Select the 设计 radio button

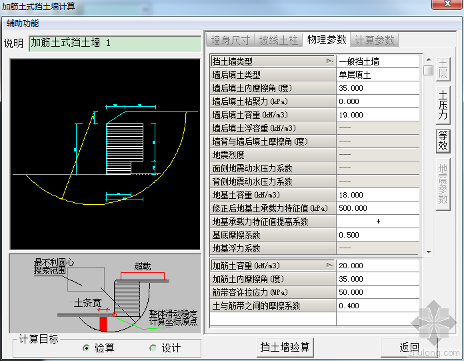click(153, 348)
